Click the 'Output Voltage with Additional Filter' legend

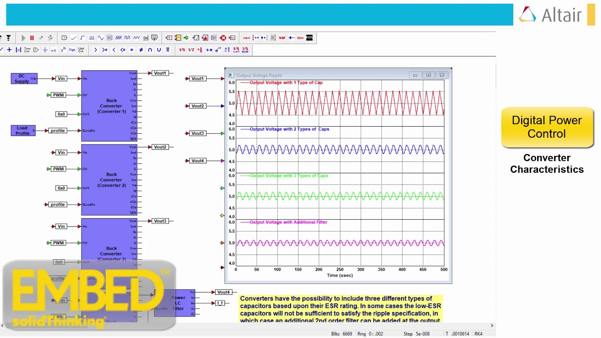coord(288,222)
